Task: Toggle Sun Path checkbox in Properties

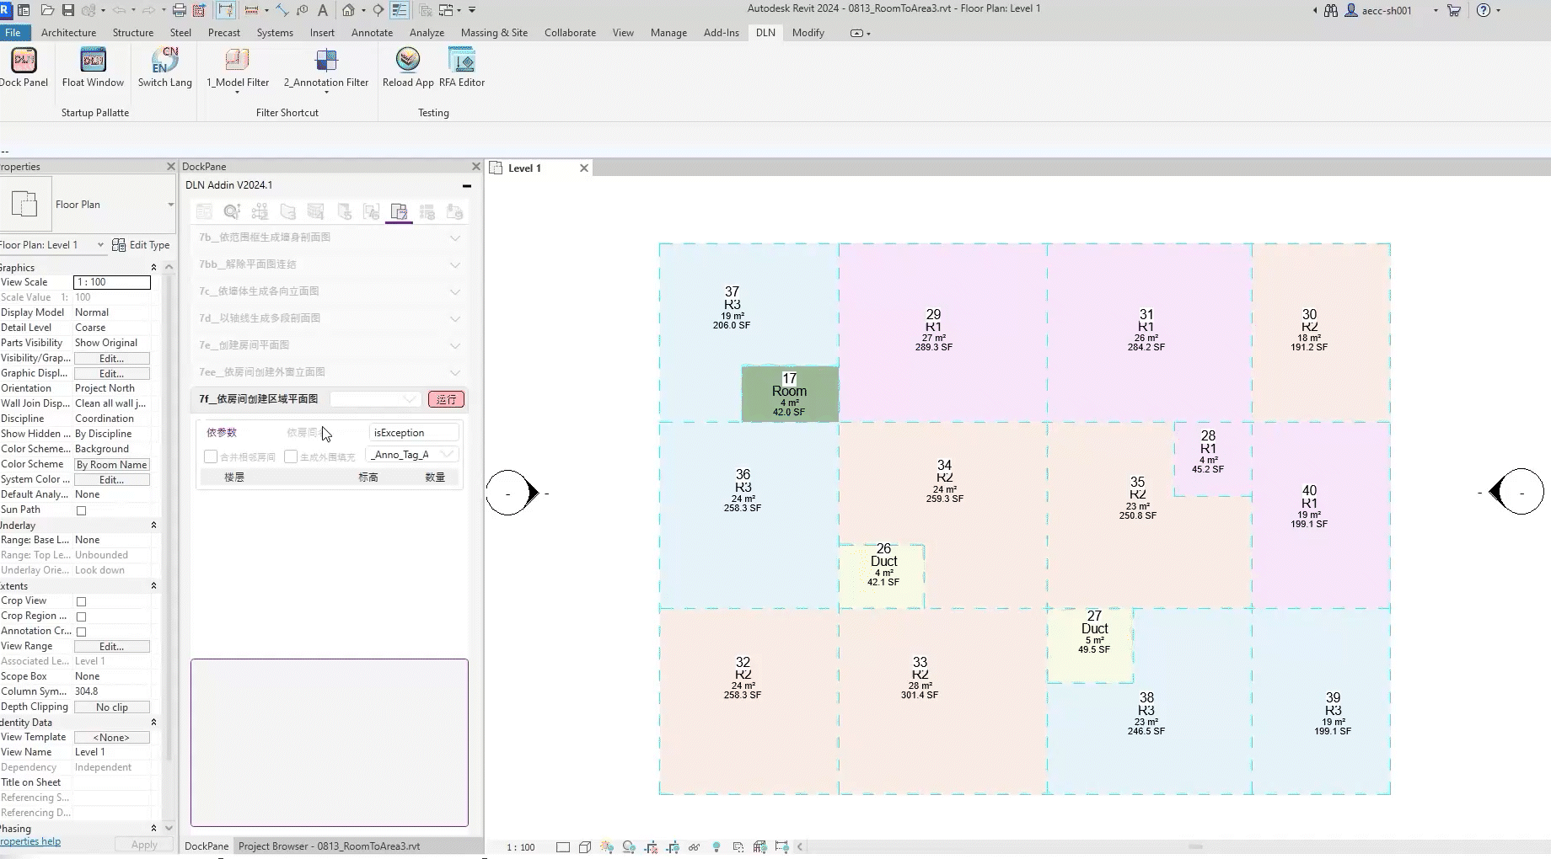Action: point(81,510)
